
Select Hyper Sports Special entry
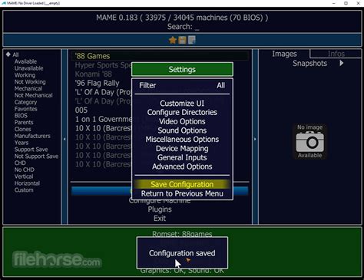103,65
